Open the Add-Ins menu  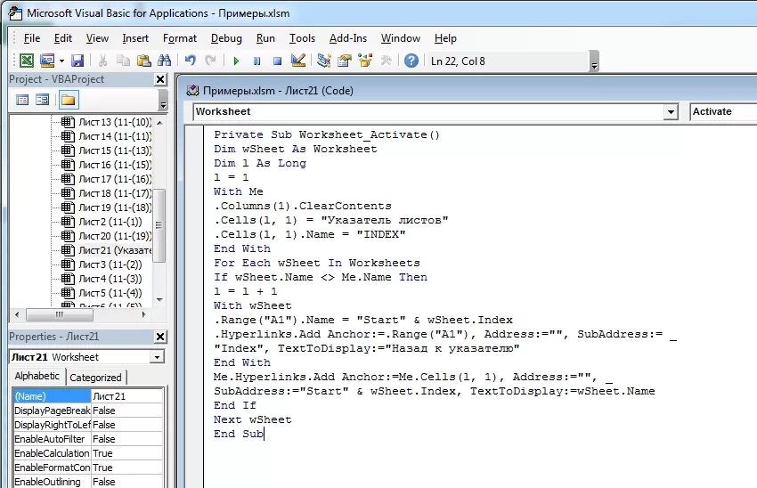point(348,38)
